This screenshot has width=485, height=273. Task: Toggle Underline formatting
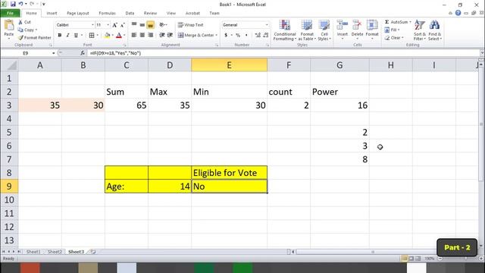pos(76,36)
